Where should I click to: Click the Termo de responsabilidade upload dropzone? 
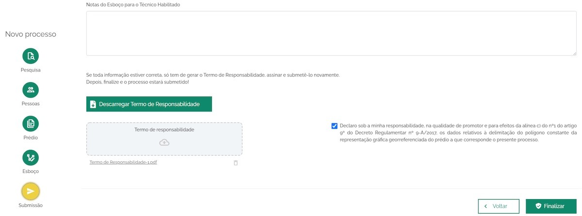[164, 139]
